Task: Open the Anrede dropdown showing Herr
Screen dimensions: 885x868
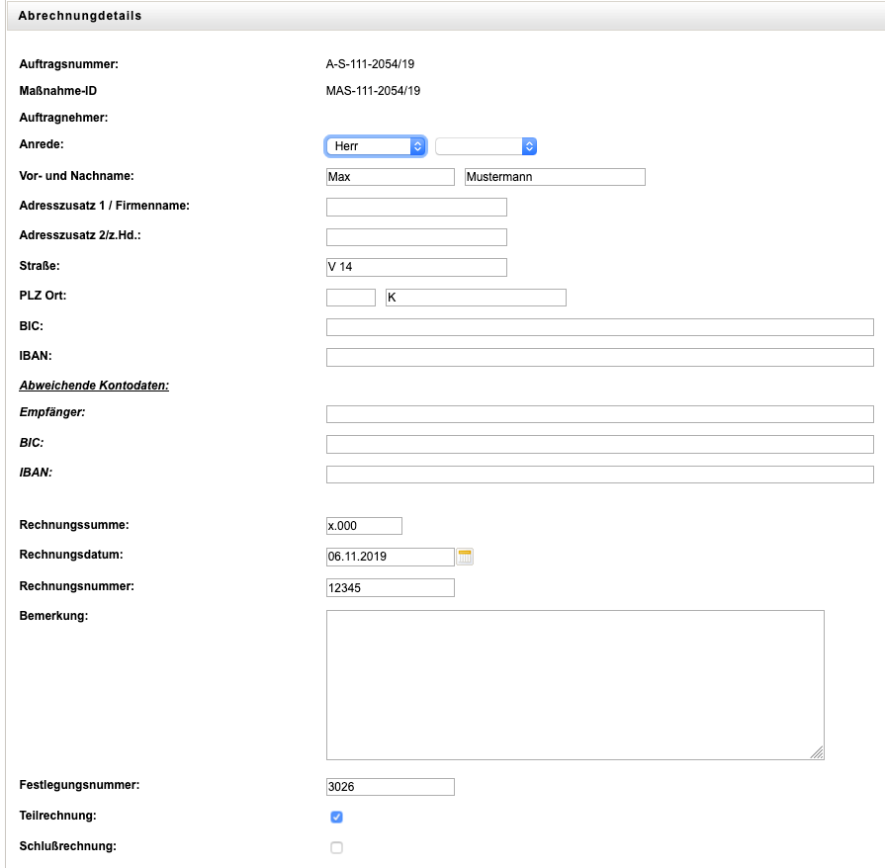Action: pos(376,146)
